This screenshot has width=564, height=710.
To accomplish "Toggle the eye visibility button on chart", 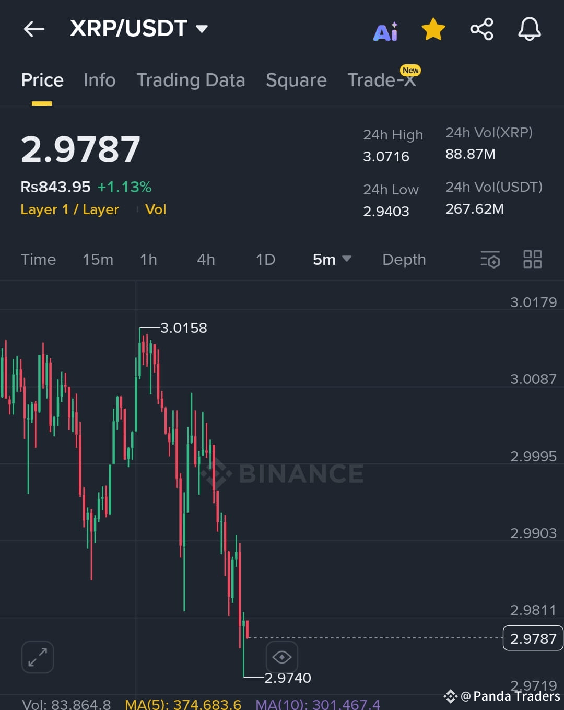I will pyautogui.click(x=282, y=657).
